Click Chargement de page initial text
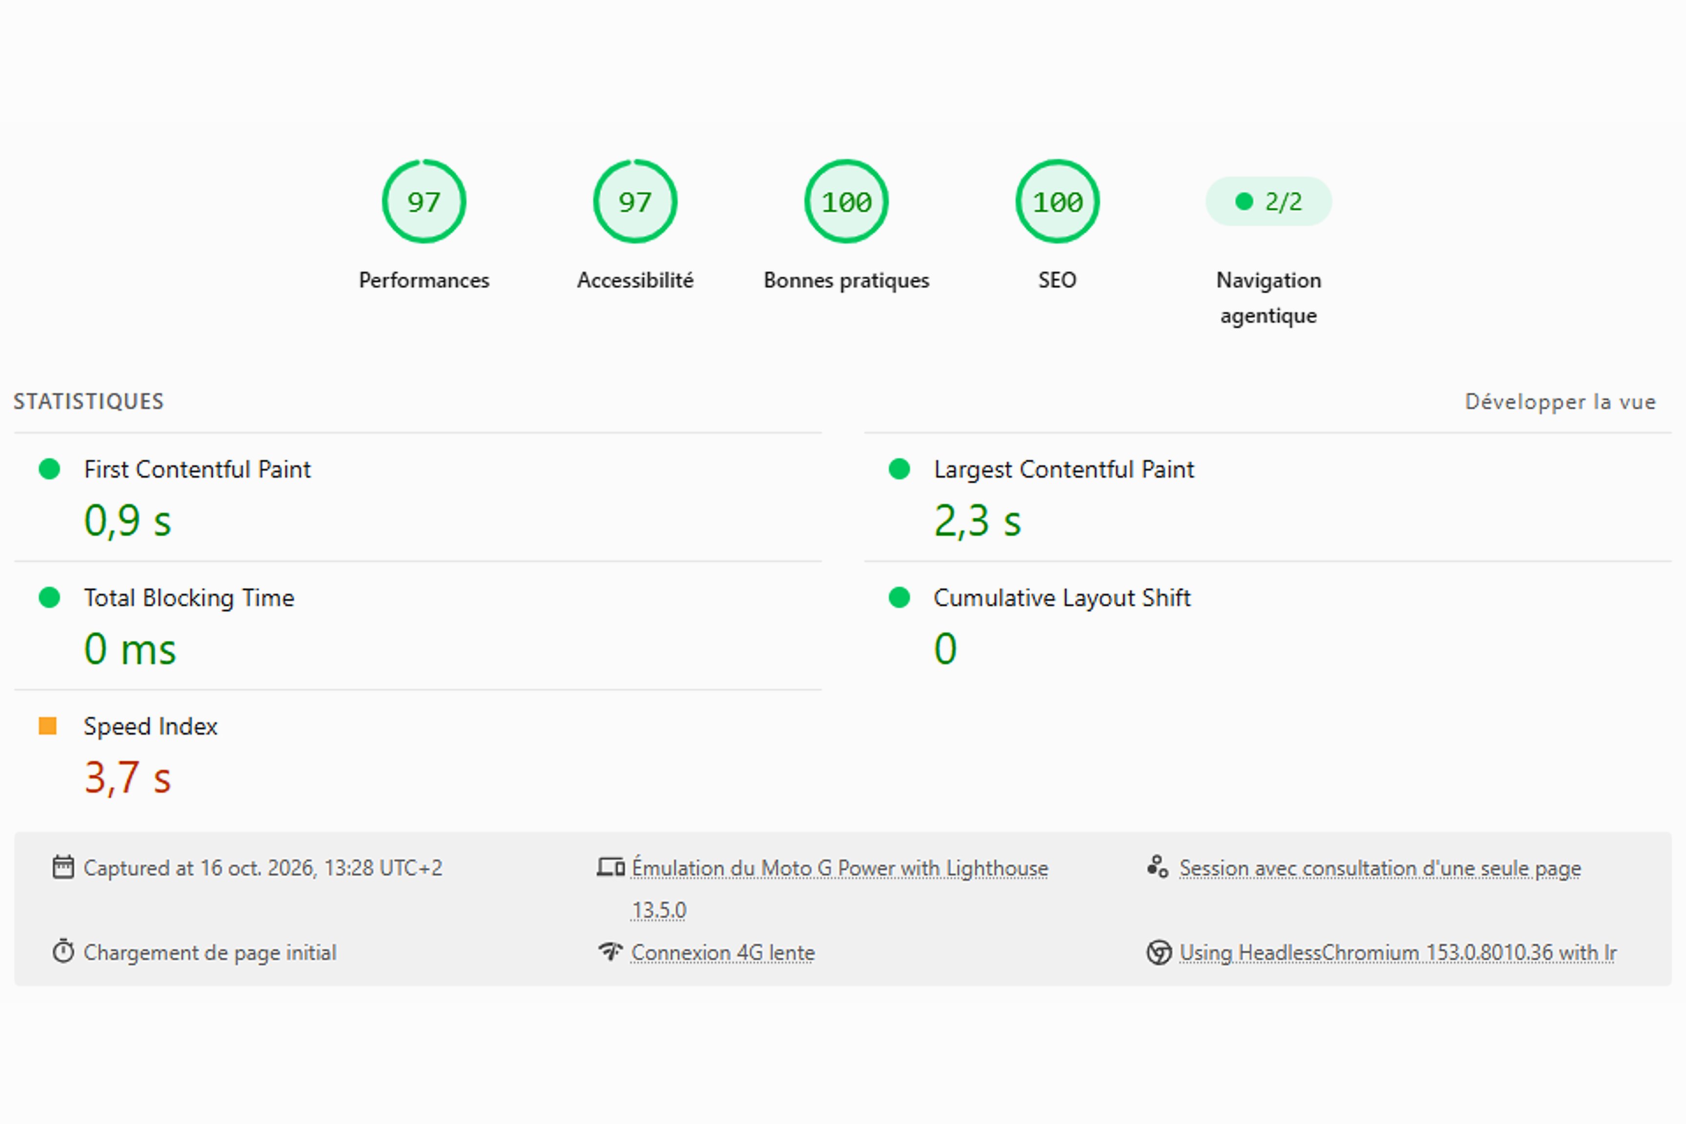The height and width of the screenshot is (1124, 1686). coord(209,953)
